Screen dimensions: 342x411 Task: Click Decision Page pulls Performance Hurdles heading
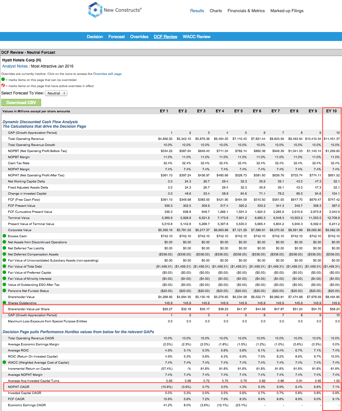pyautogui.click(x=78, y=332)
